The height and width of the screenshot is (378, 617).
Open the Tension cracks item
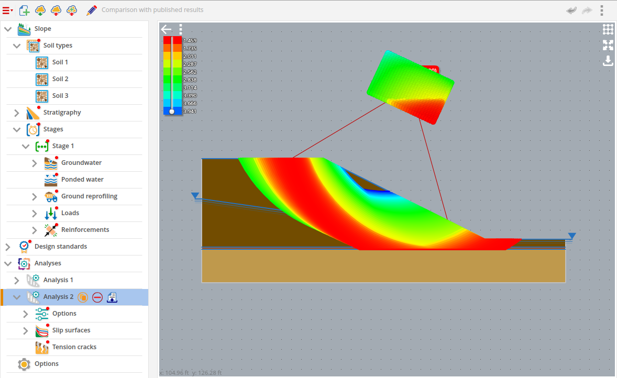(x=74, y=347)
